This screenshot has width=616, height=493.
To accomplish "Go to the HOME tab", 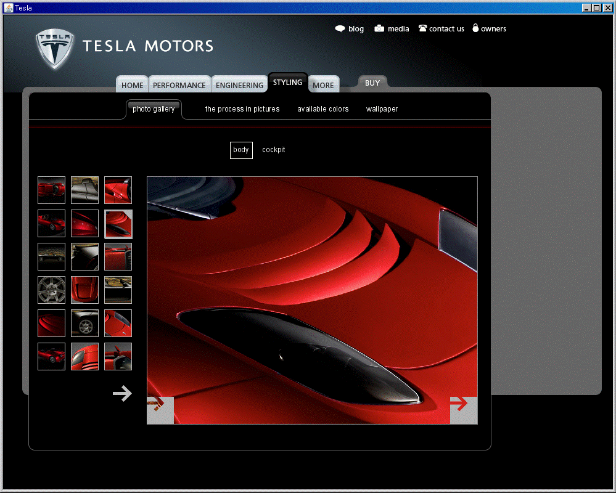I will [132, 86].
